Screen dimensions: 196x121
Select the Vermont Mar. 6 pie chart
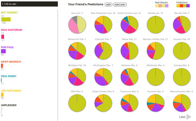(x=156, y=103)
